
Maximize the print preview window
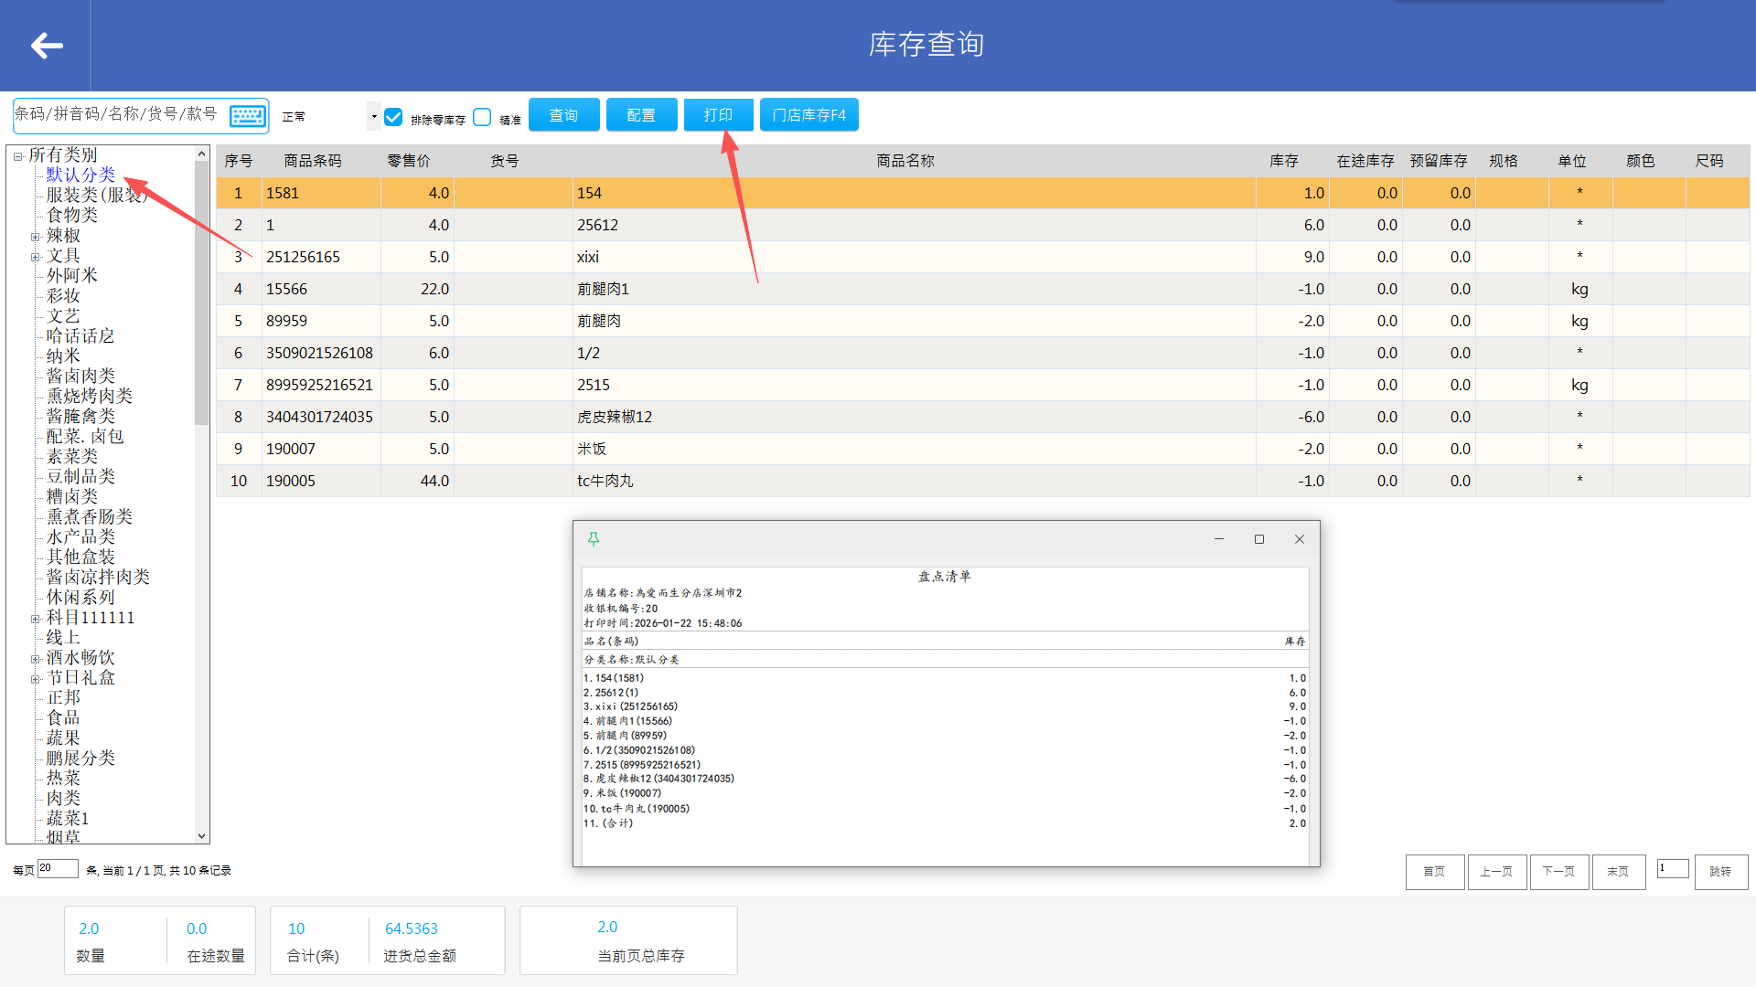1259,539
